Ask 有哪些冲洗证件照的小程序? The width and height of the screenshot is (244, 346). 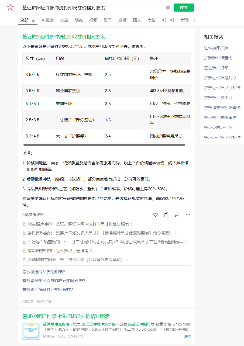coord(48,289)
